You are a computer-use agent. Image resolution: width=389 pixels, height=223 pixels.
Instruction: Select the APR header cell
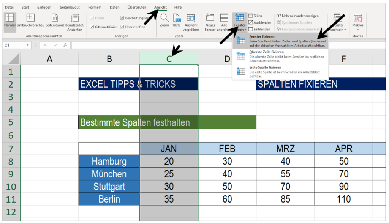point(343,149)
